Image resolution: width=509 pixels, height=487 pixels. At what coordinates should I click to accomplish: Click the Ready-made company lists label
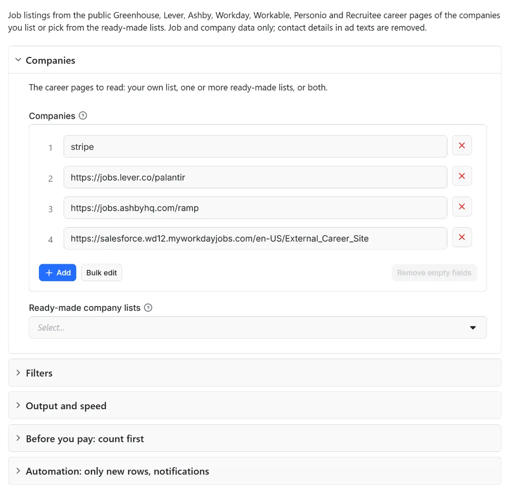click(x=85, y=307)
